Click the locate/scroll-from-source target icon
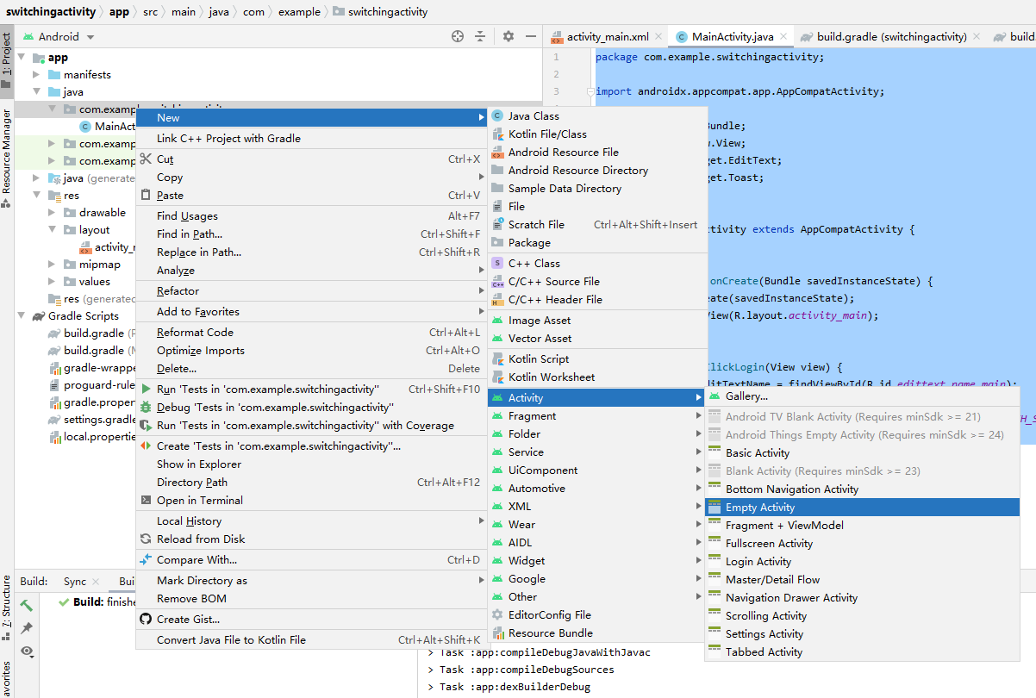This screenshot has width=1036, height=698. coord(458,36)
